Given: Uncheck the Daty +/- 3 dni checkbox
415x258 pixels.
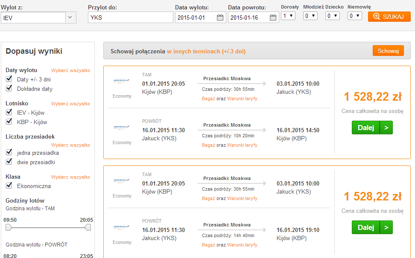Looking at the screenshot, I should [9, 79].
